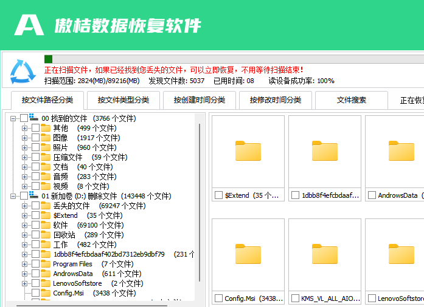
Task: Switch to the 按文件类型分类 tab
Action: tap(123, 100)
